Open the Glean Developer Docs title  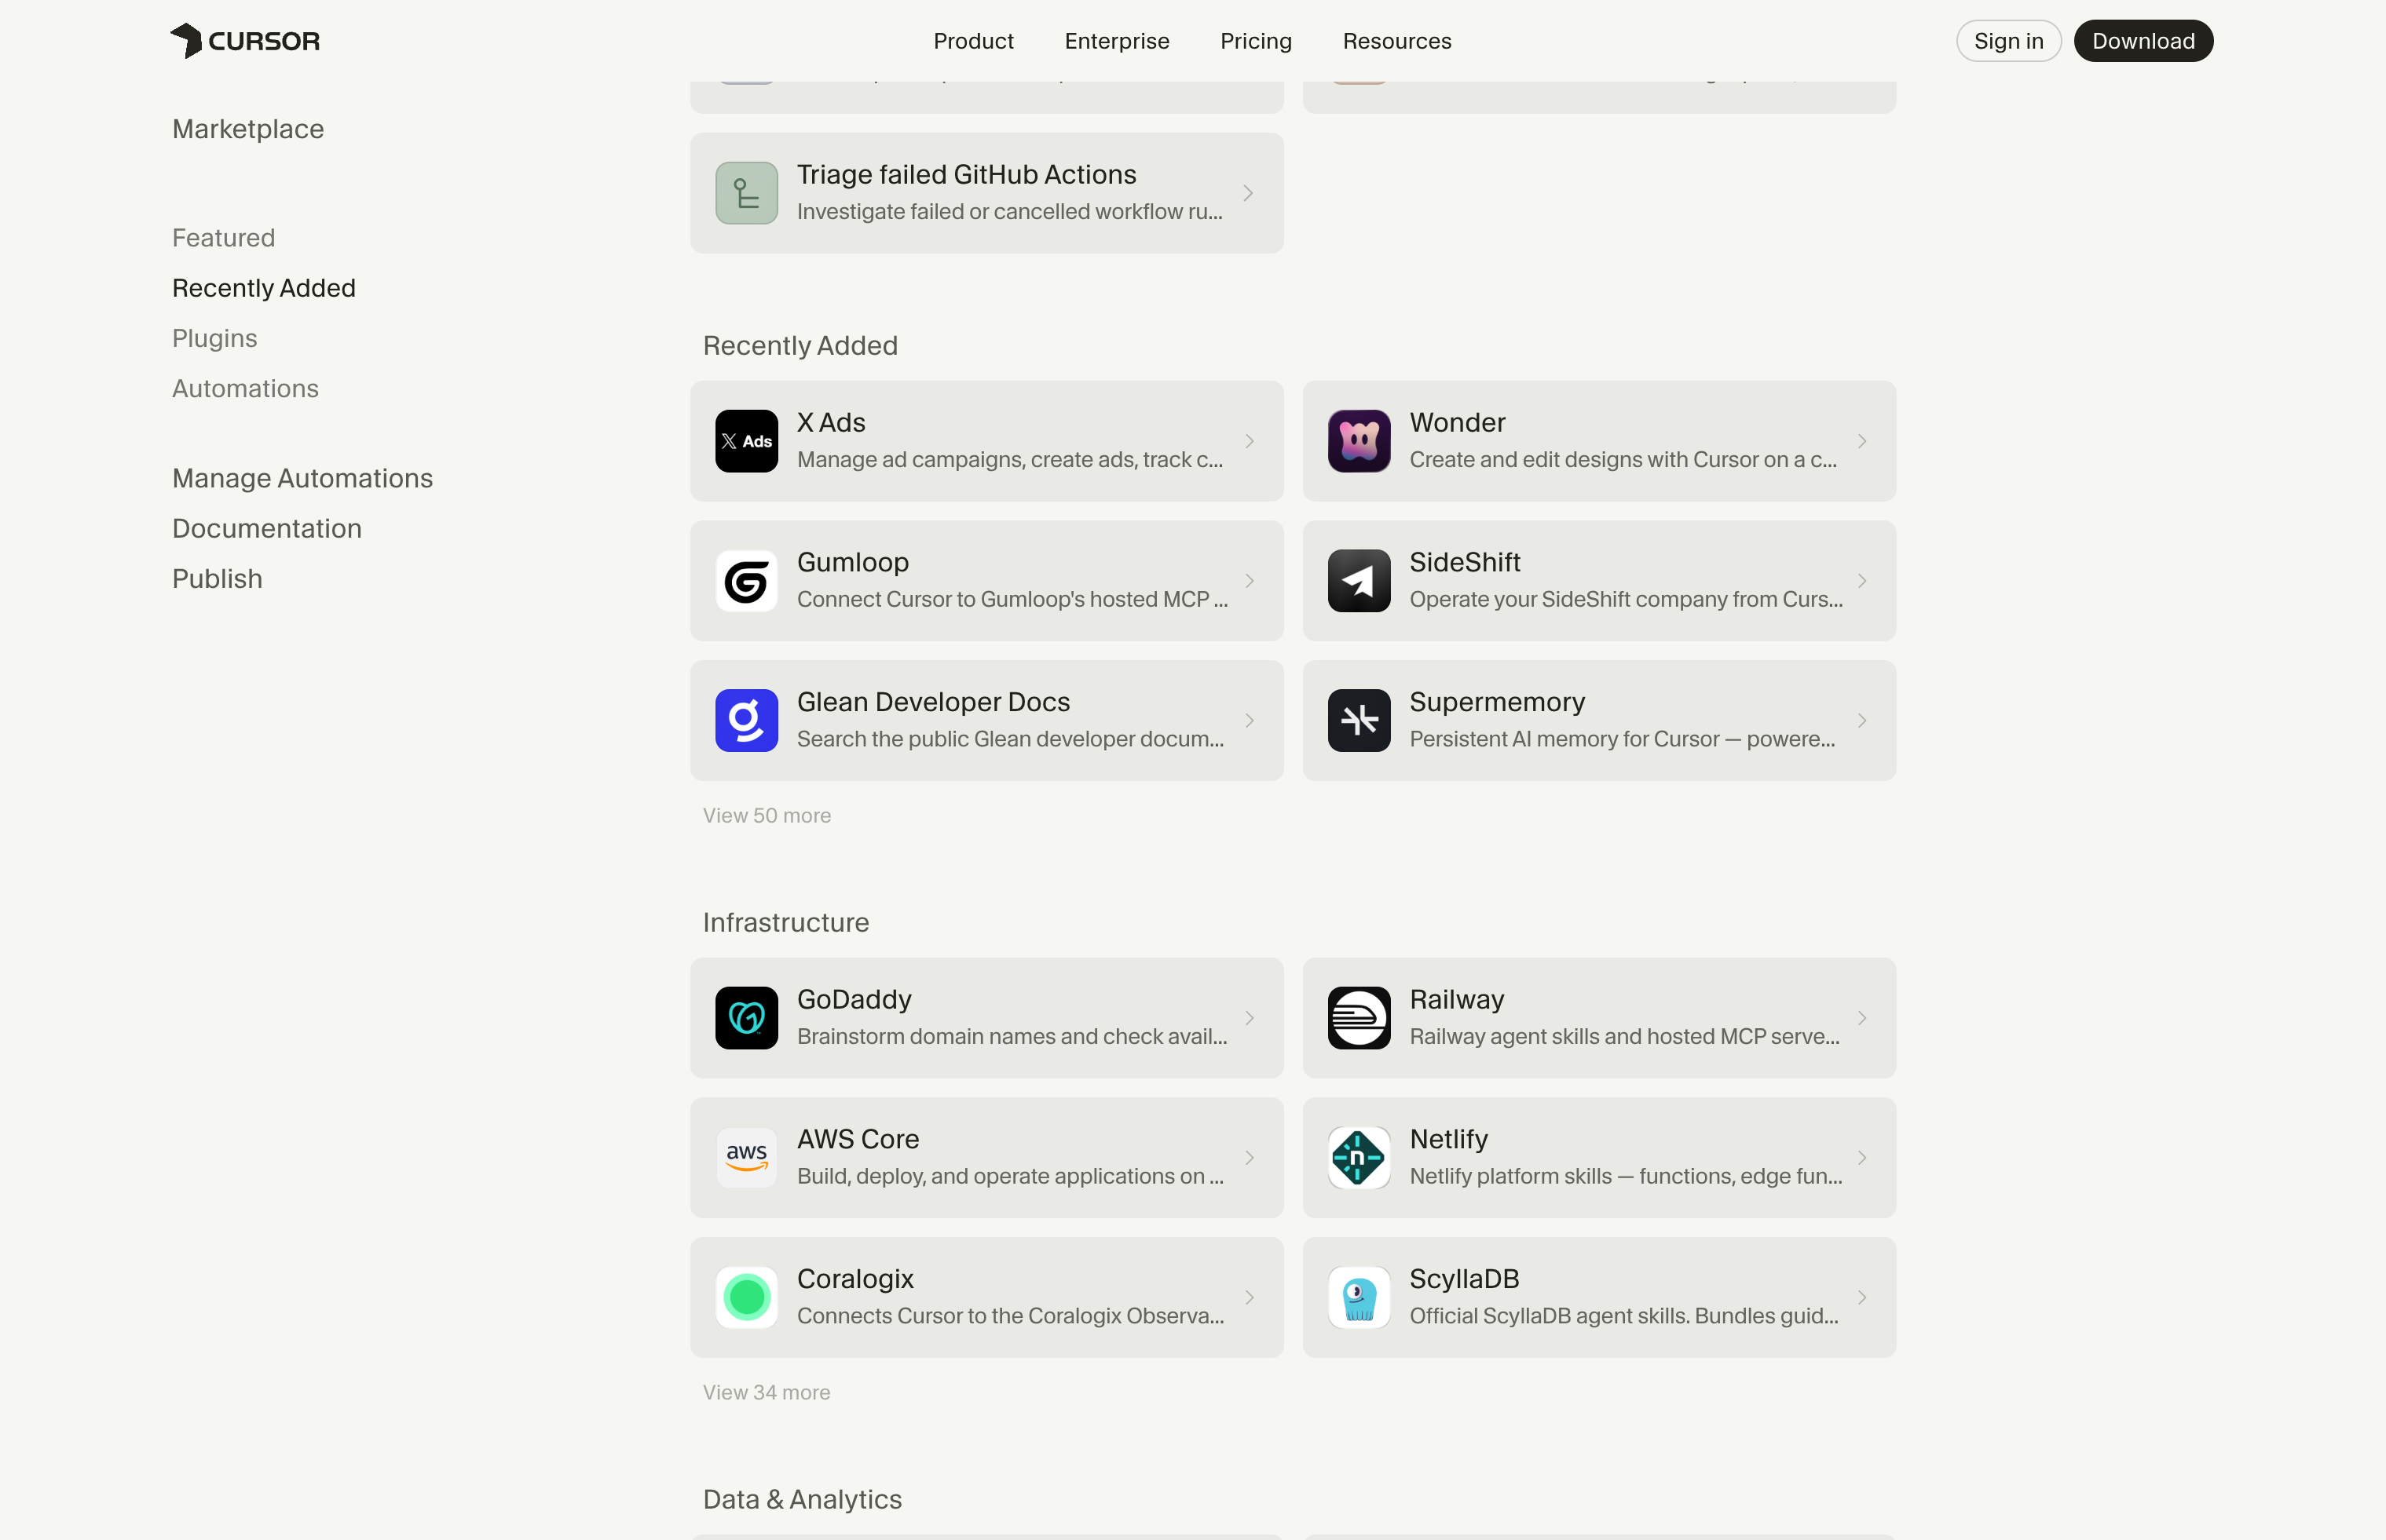pos(932,702)
